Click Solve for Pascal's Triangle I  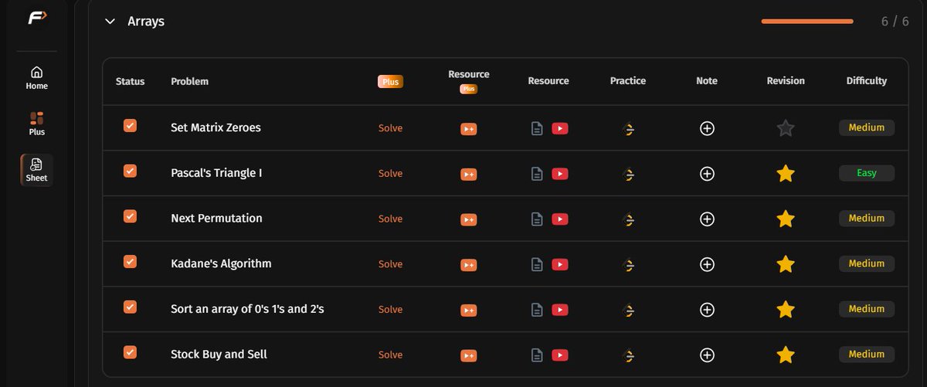pos(390,174)
